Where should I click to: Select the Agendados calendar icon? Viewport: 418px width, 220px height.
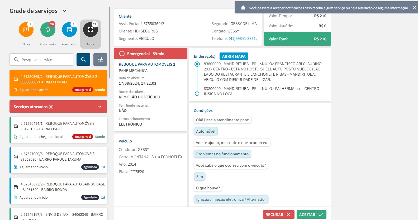point(69,30)
